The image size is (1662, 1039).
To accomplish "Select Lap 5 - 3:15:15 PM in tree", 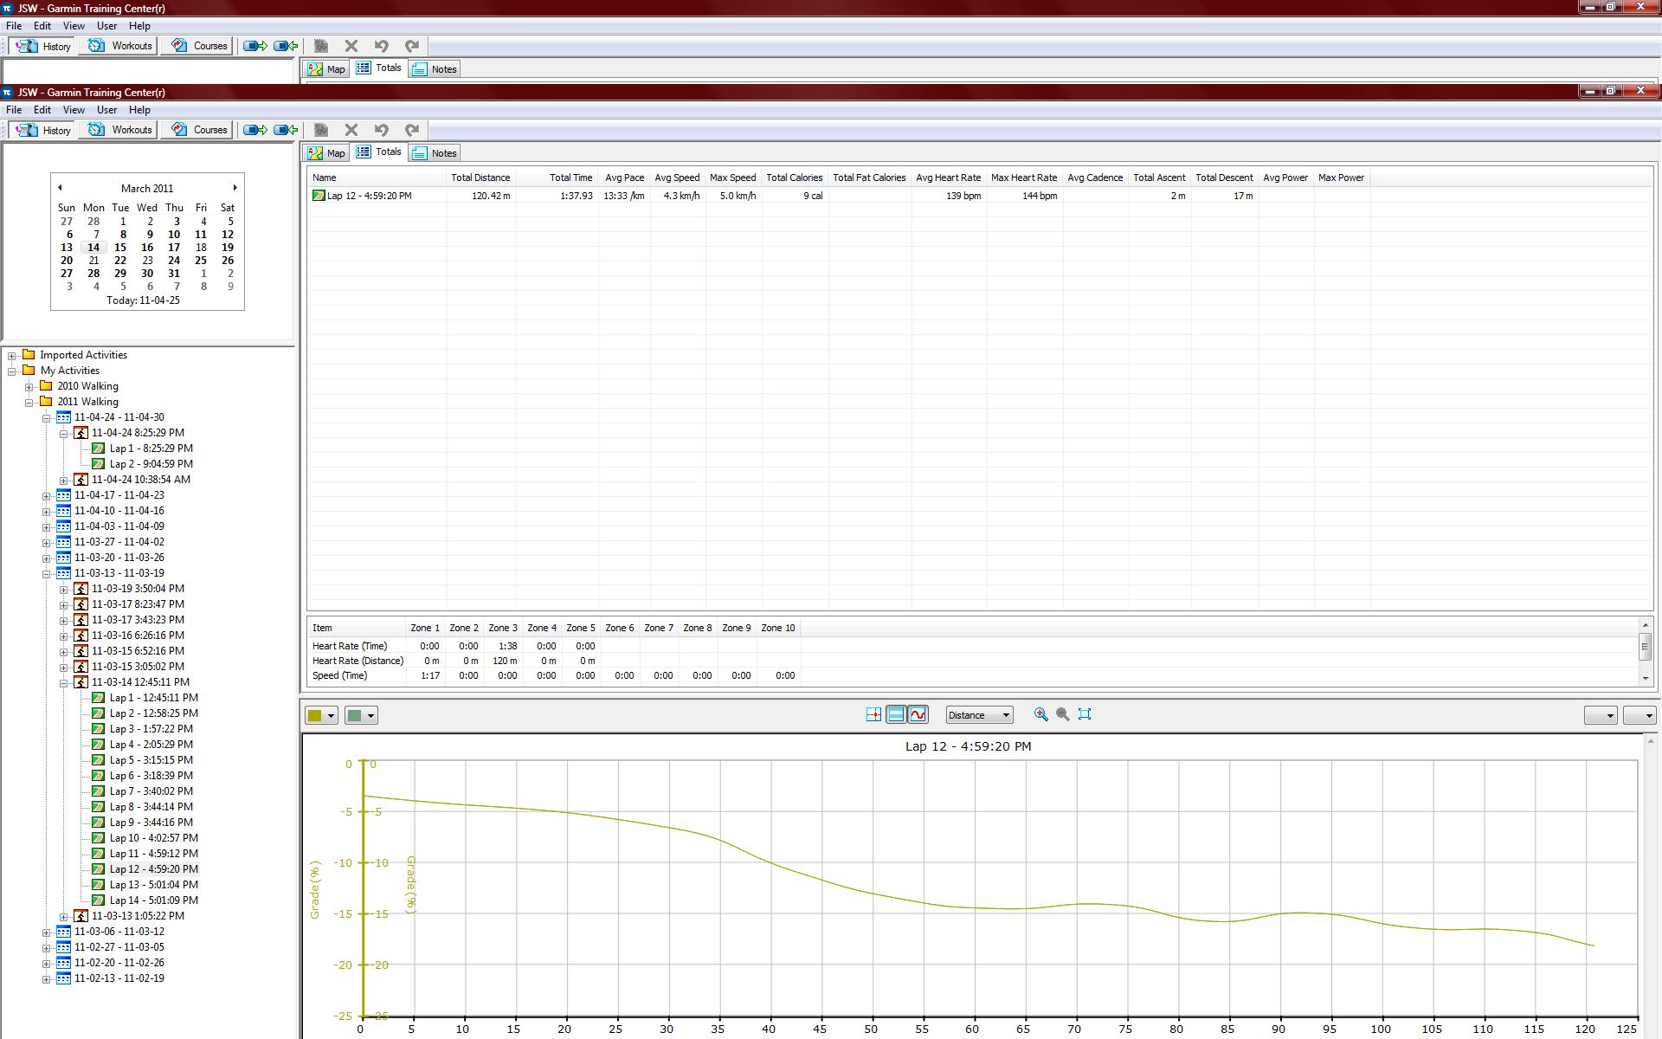I will 151,760.
